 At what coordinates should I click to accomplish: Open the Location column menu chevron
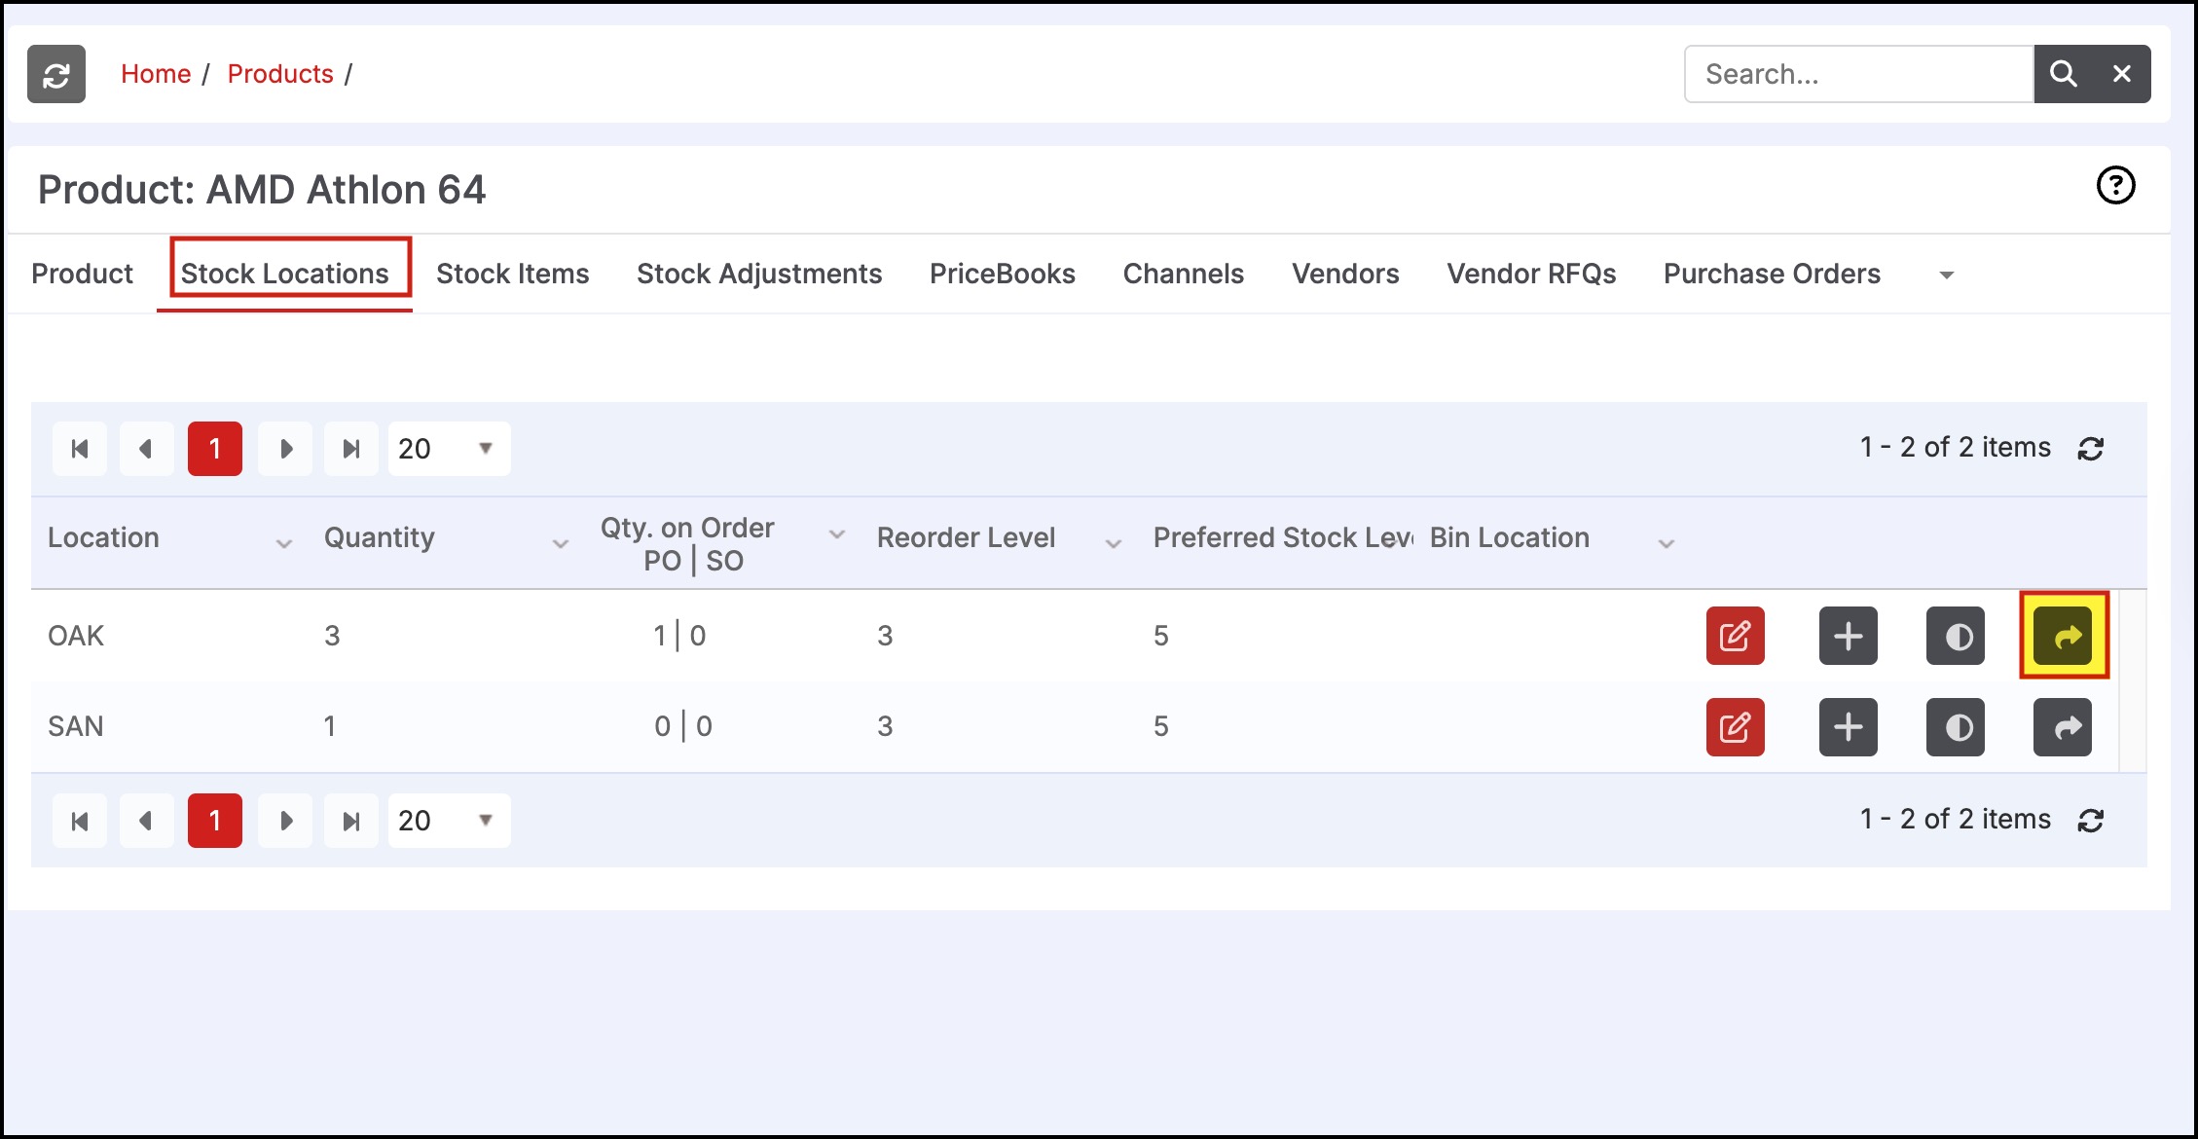pos(284,543)
